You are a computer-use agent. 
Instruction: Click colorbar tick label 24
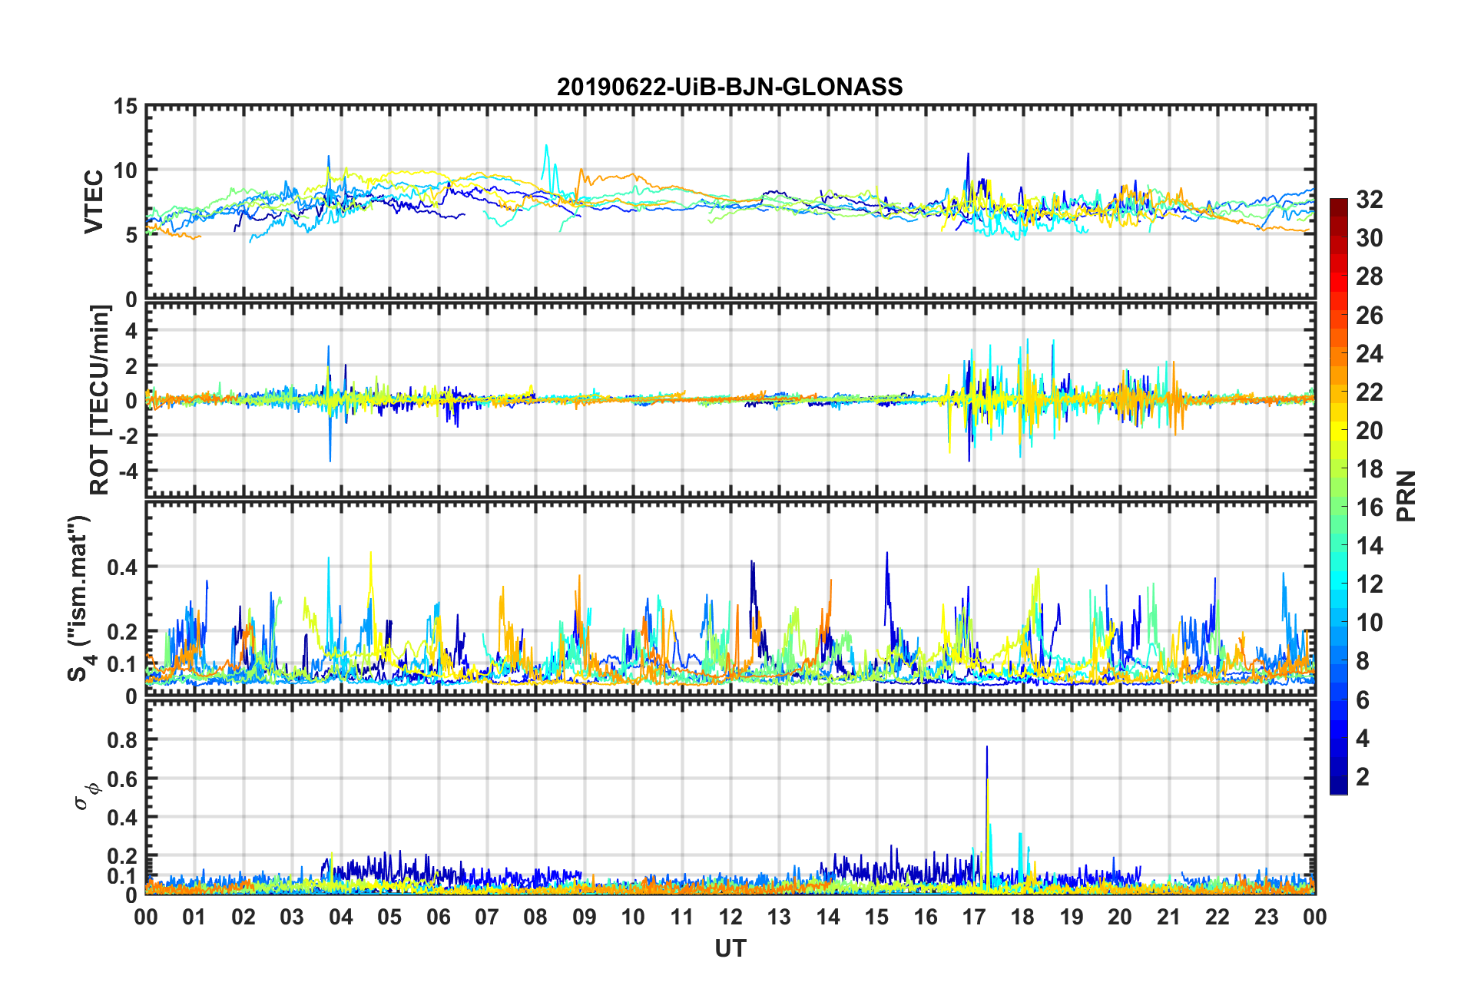[x=1369, y=354]
